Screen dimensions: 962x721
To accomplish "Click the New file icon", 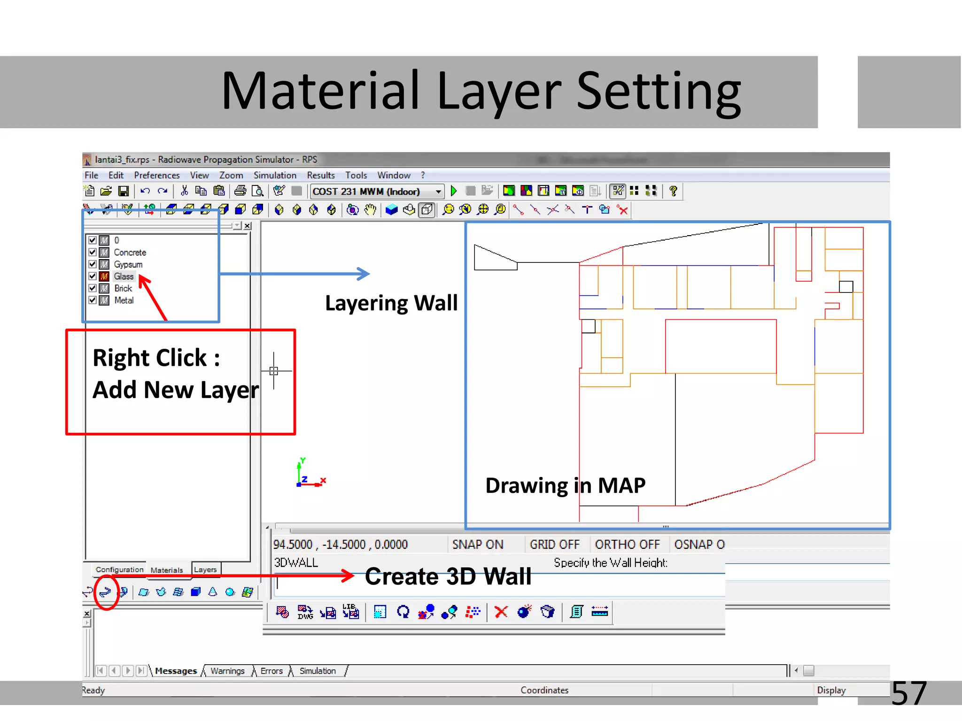I will tap(89, 191).
